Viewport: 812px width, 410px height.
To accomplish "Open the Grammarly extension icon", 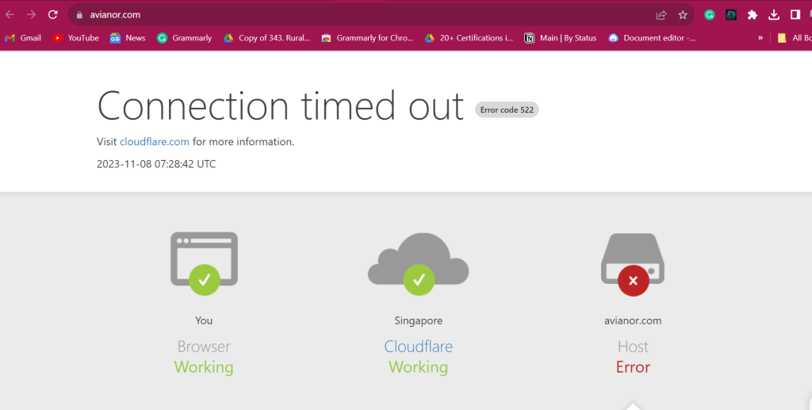I will coord(710,15).
